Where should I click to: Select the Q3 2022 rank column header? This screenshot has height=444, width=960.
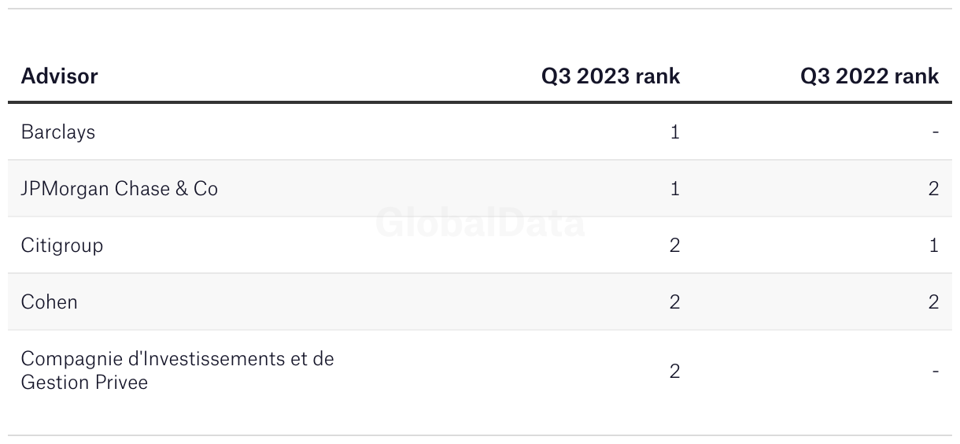(x=870, y=76)
